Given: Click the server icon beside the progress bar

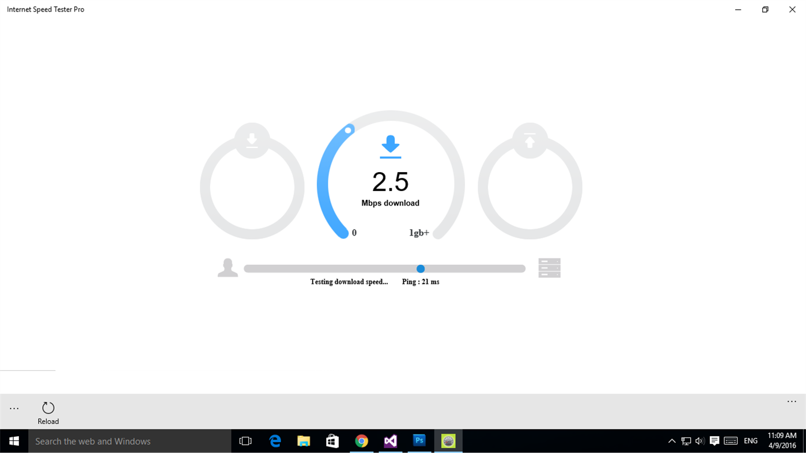Looking at the screenshot, I should pyautogui.click(x=548, y=267).
